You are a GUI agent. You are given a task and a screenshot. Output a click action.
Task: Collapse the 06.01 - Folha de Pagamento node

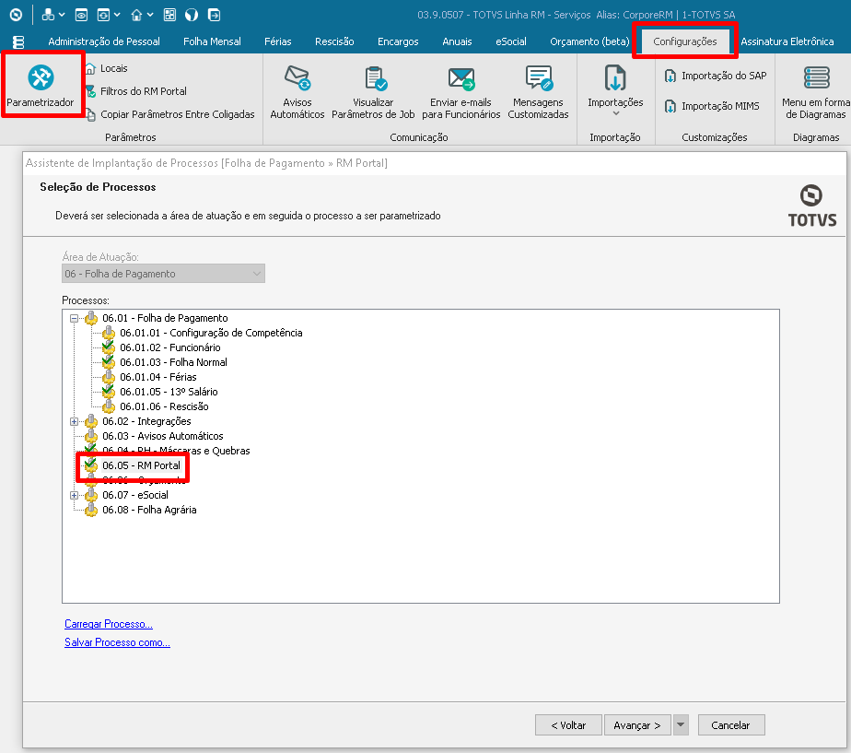tap(74, 318)
